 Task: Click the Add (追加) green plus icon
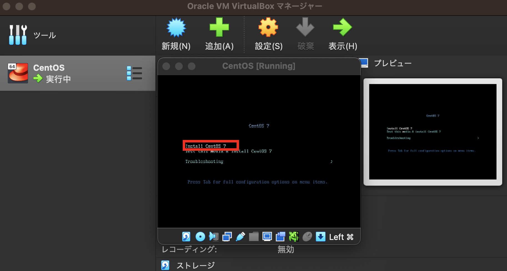[x=219, y=27]
